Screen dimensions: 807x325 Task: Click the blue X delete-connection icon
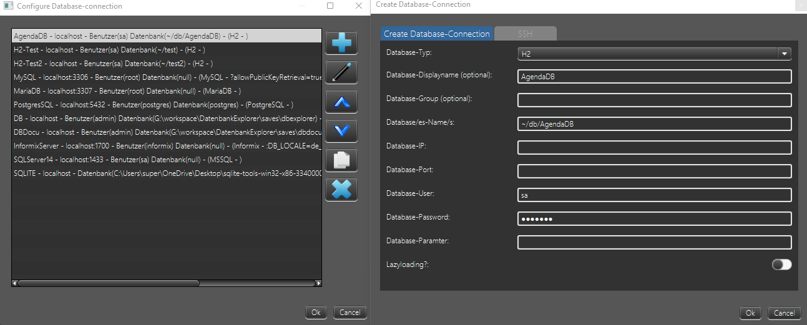[x=341, y=190]
